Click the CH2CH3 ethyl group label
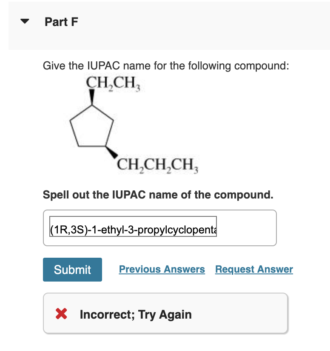Screen dimensions: 330x351 coord(114,84)
